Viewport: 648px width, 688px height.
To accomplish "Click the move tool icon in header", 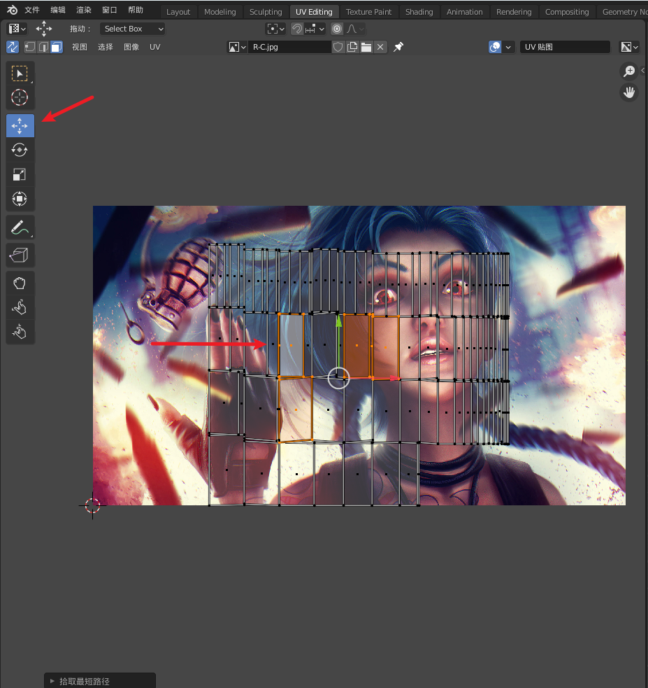I will tap(44, 29).
